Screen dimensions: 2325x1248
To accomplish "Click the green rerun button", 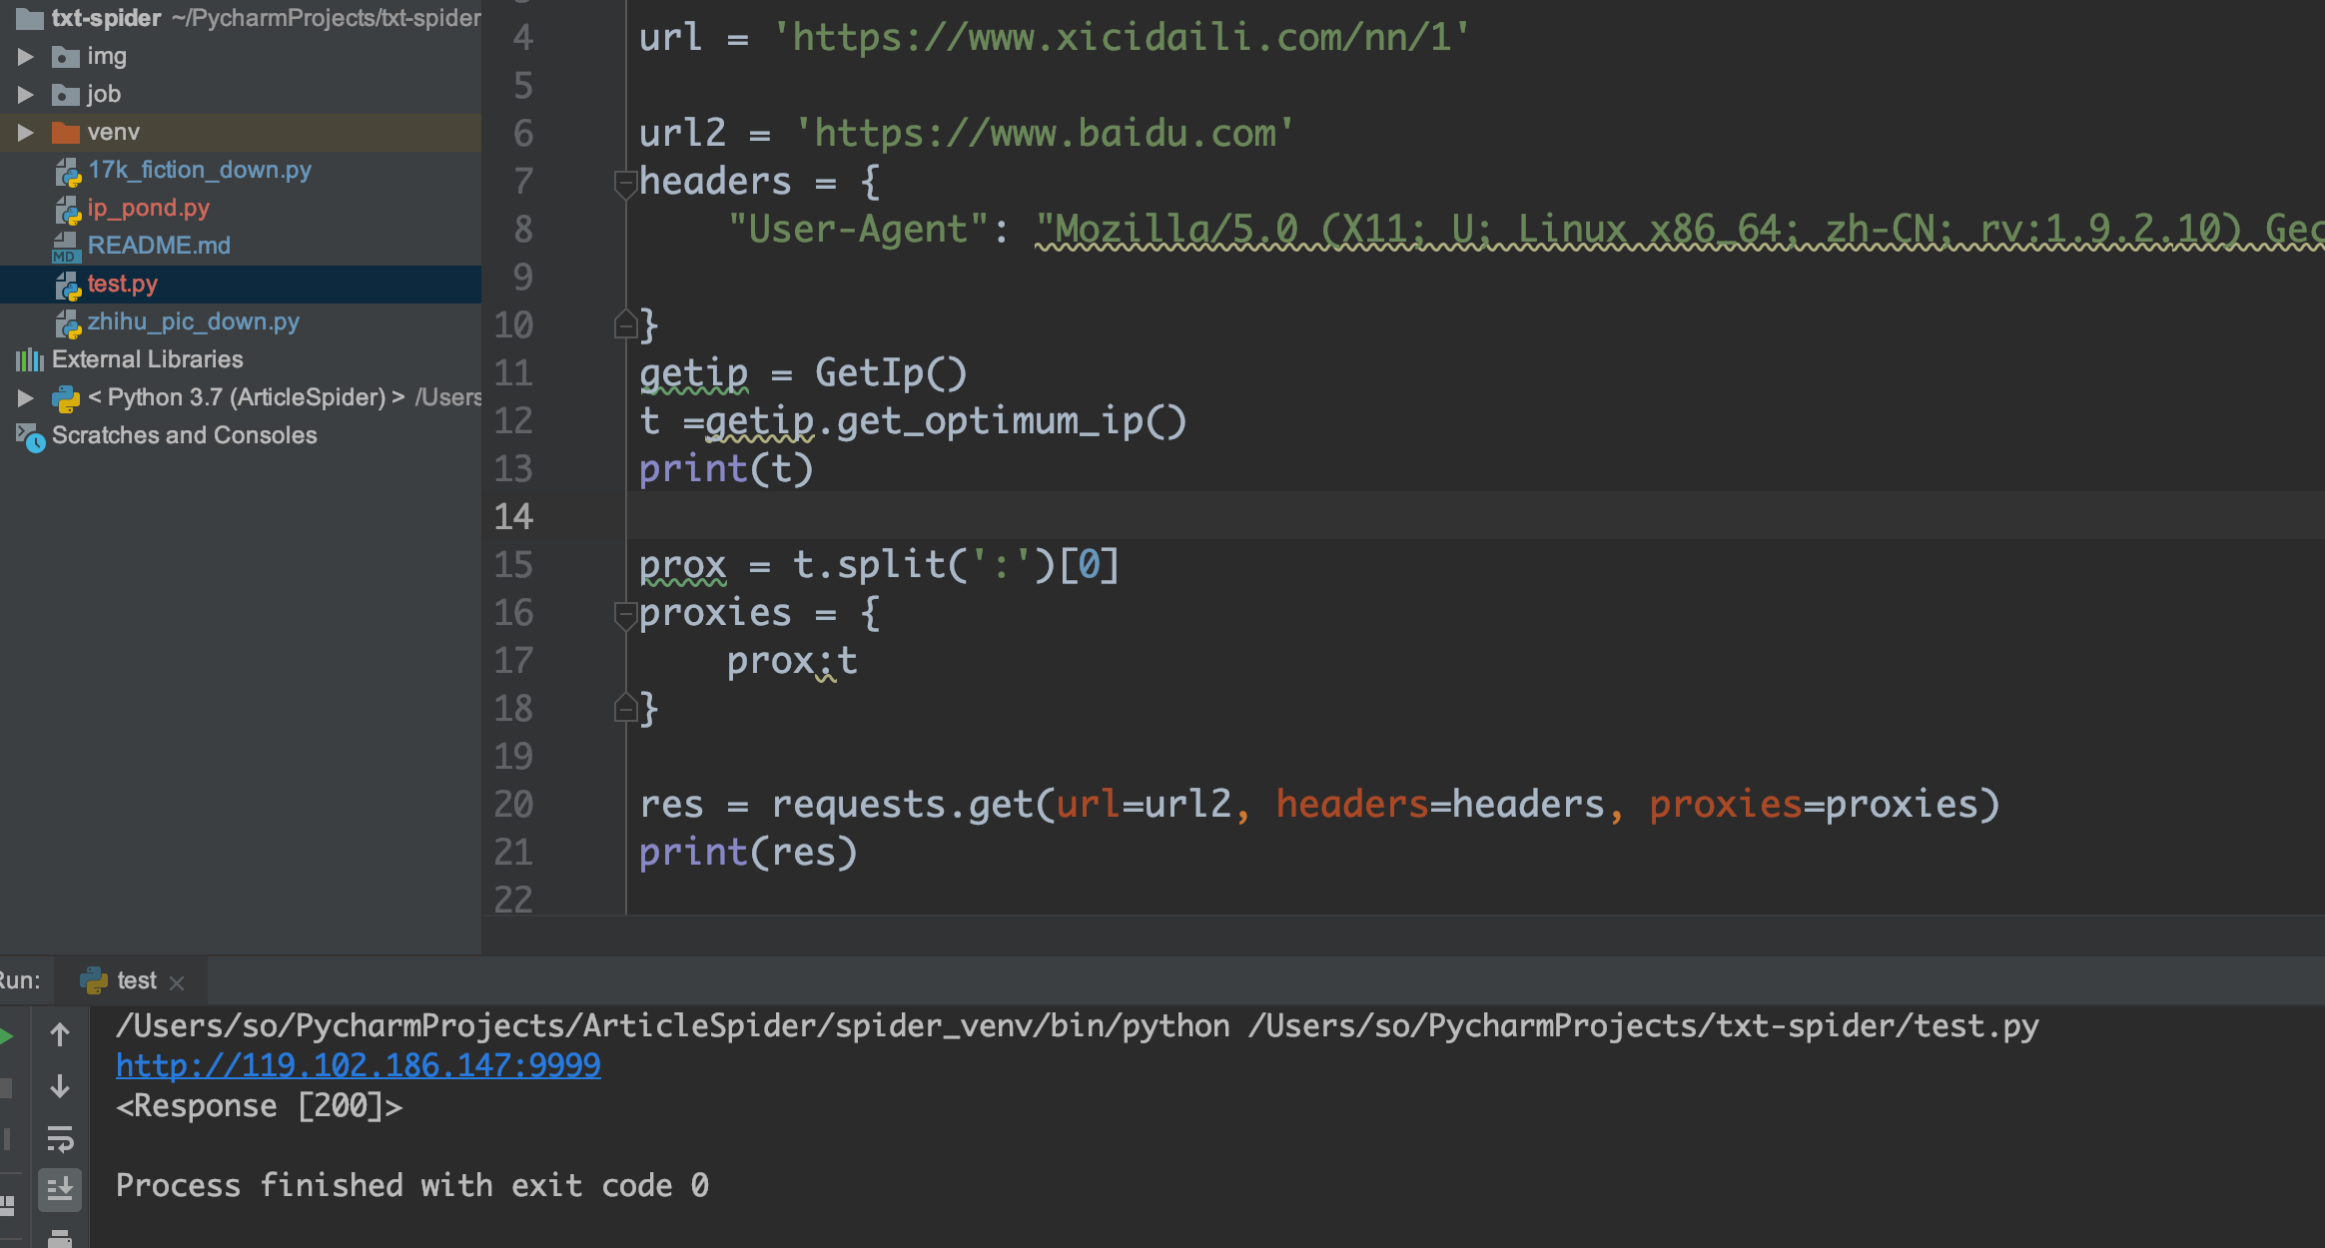I will pyautogui.click(x=6, y=1035).
